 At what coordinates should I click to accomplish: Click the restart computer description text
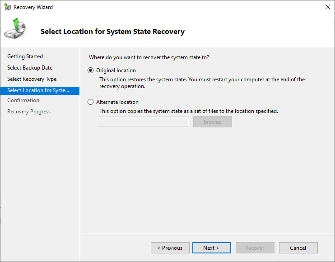click(202, 83)
